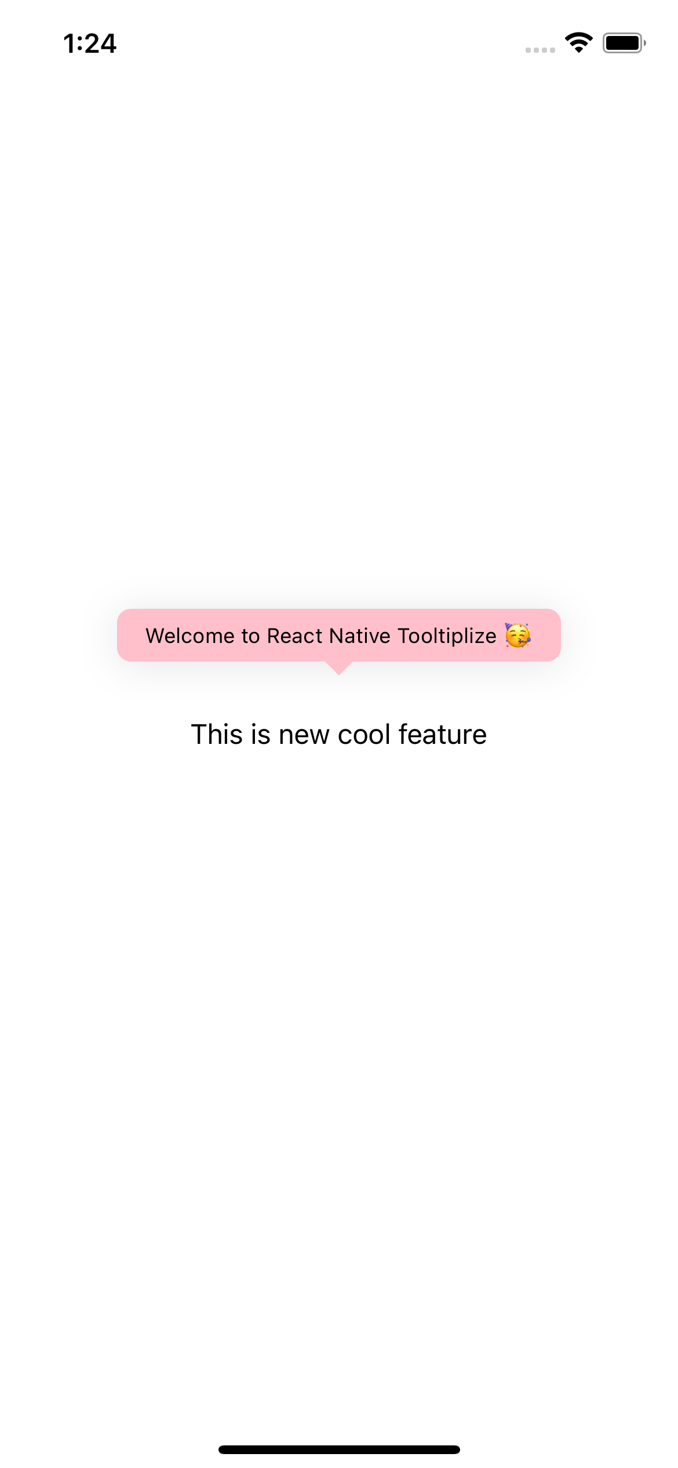Click the pink tooltip bubble's left padding
678x1468 pixels.
coord(132,635)
